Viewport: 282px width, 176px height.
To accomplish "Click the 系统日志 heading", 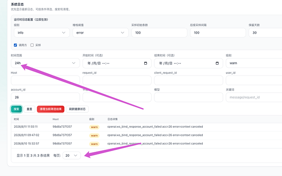I will [17, 5].
